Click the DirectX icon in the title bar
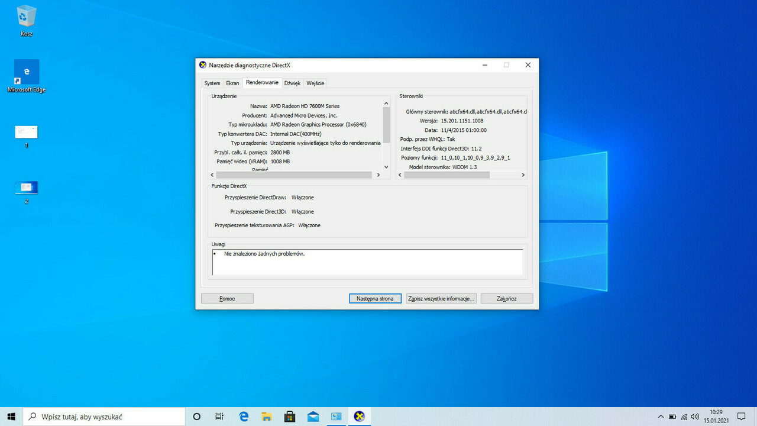Image resolution: width=757 pixels, height=426 pixels. [x=203, y=65]
